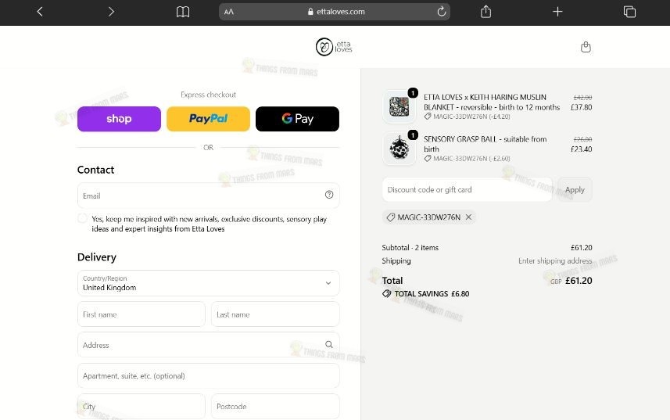Open the shopping bag cart icon

tap(586, 47)
